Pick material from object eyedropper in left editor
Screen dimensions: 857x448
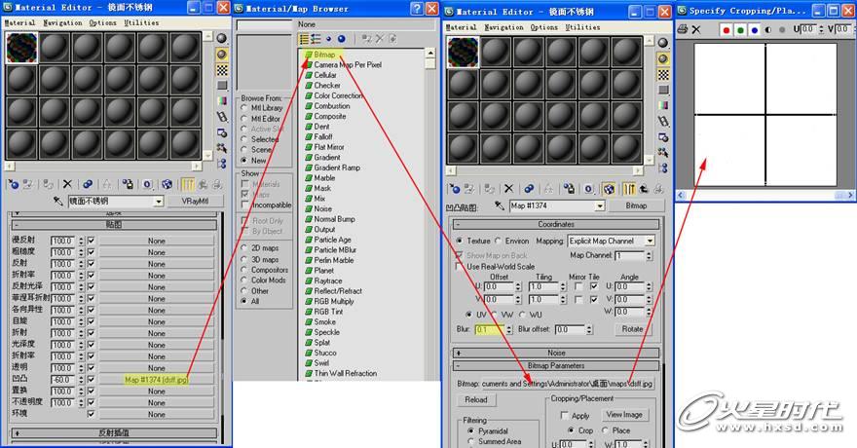pos(58,201)
